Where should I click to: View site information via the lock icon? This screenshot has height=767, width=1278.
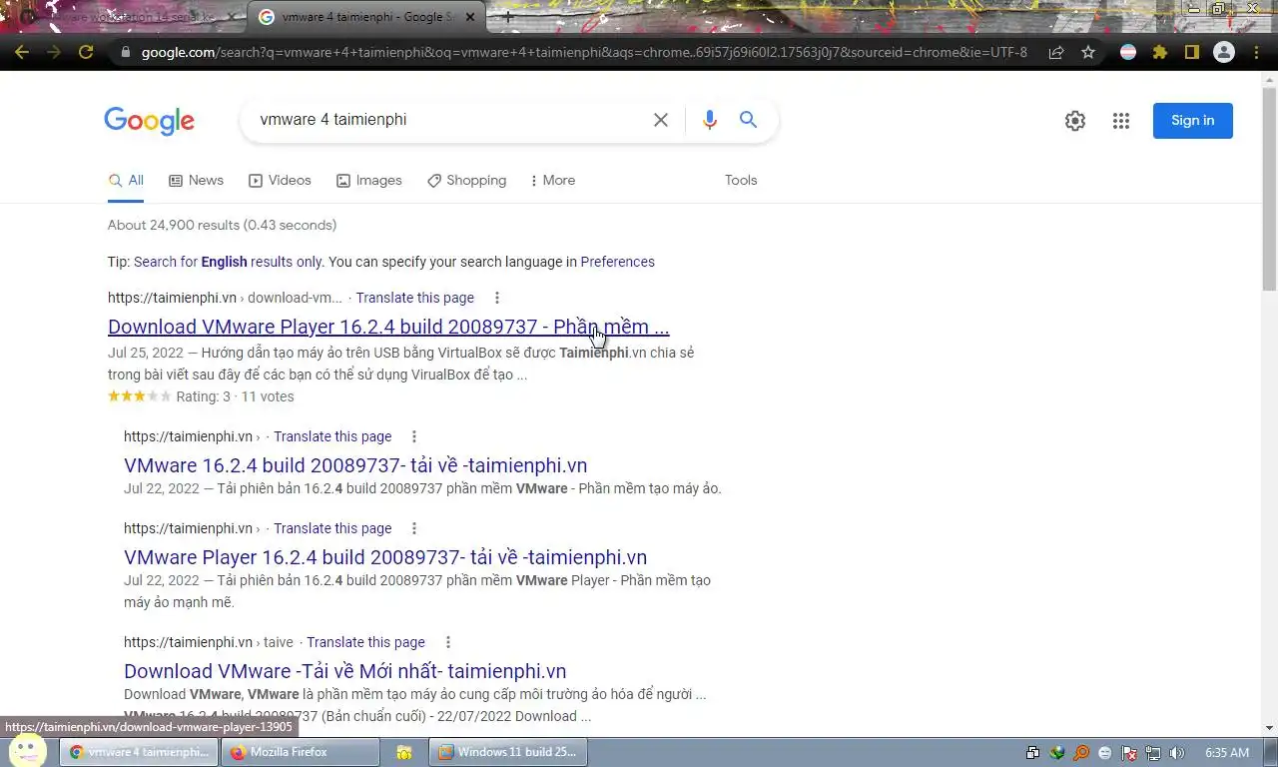[125, 52]
